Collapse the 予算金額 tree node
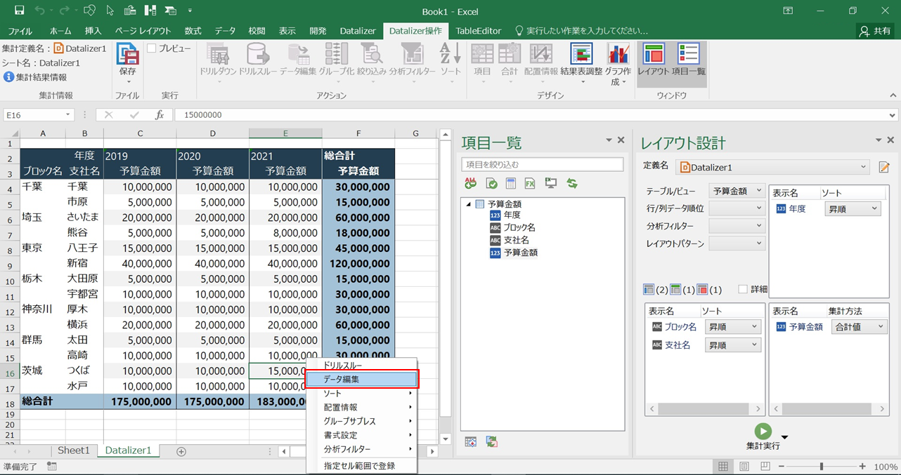This screenshot has width=901, height=475. tap(469, 204)
